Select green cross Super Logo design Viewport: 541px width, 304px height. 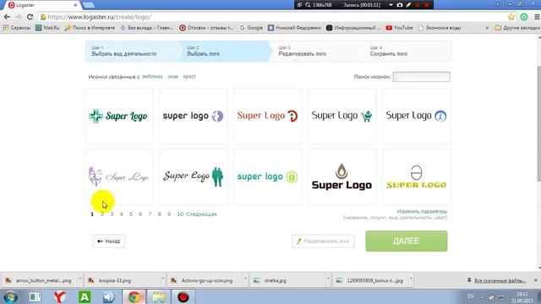click(x=119, y=116)
